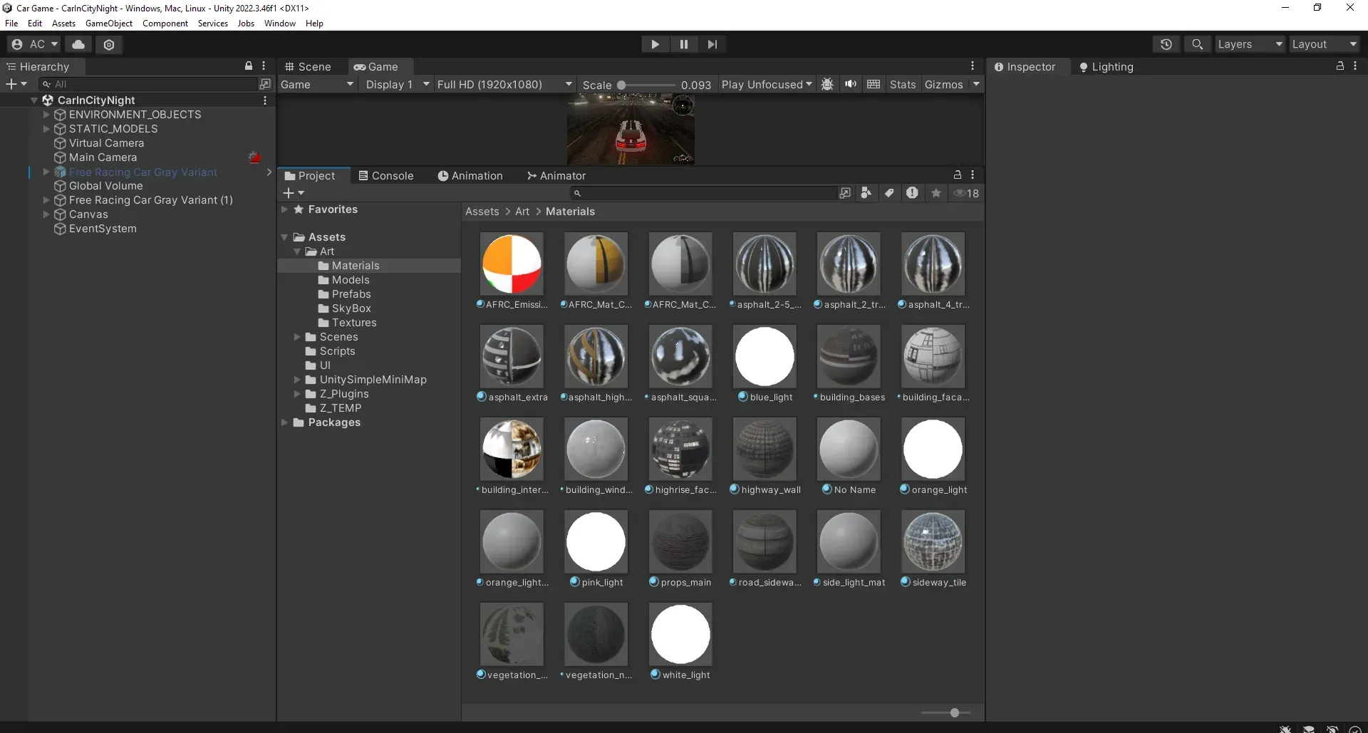Image resolution: width=1368 pixels, height=733 pixels.
Task: Step one frame forward
Action: [712, 44]
